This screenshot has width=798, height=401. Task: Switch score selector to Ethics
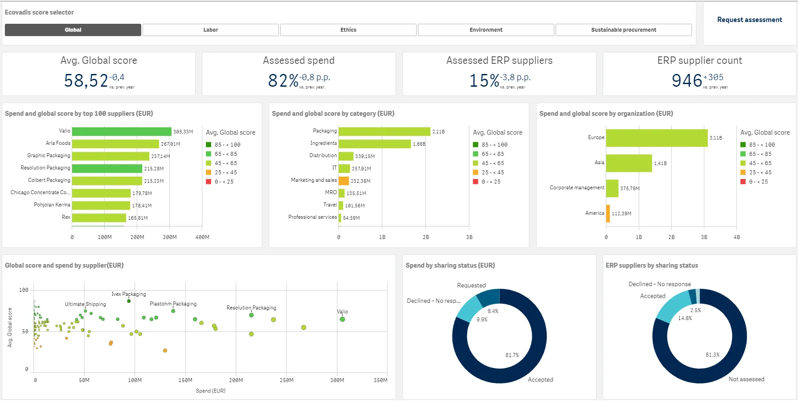coord(348,30)
